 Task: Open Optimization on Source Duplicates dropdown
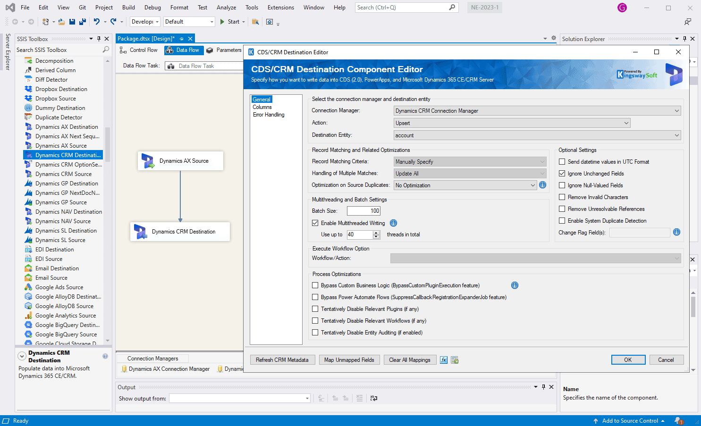pyautogui.click(x=465, y=185)
